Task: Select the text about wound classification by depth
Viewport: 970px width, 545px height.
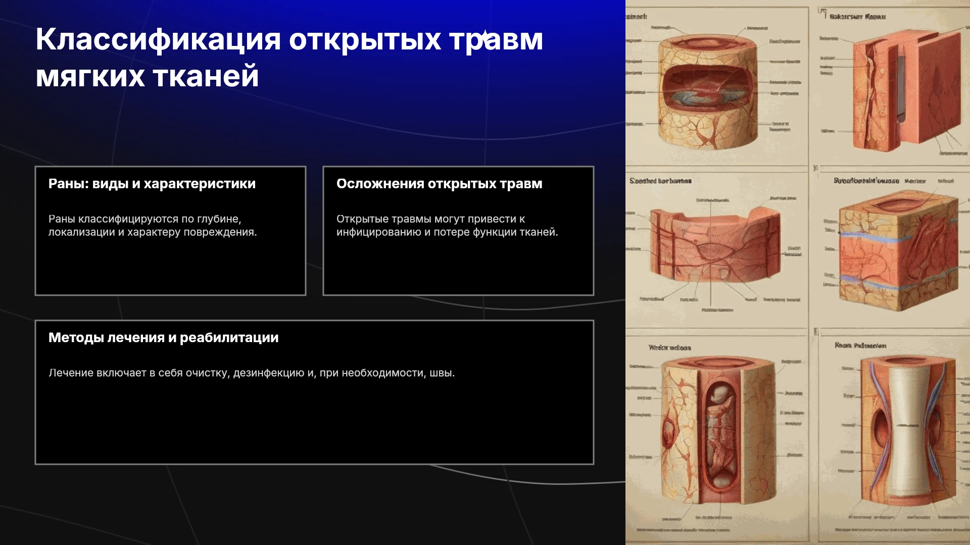Action: tap(153, 226)
